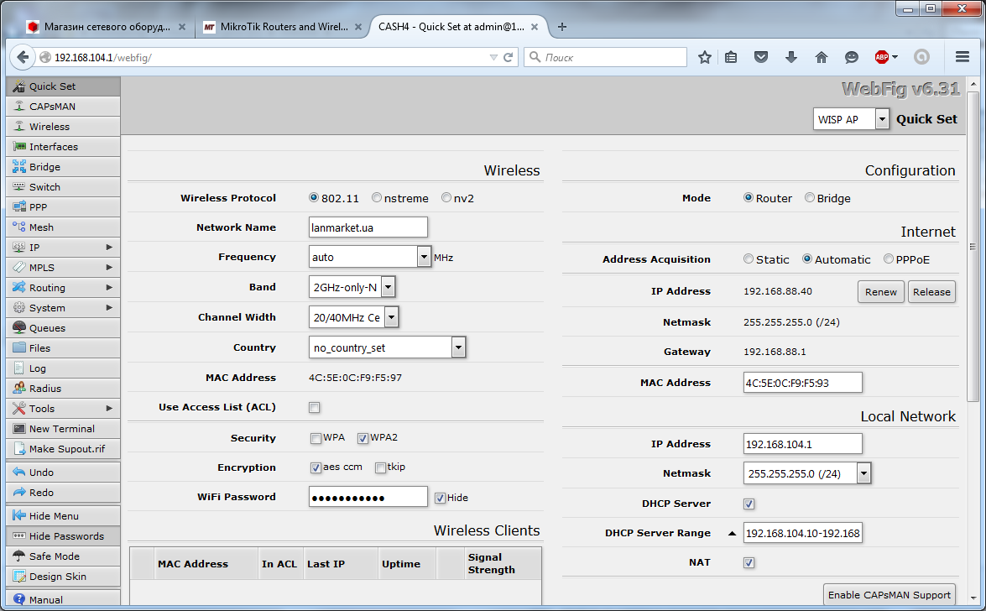Click Enable CAPsMAN Support button

click(889, 594)
